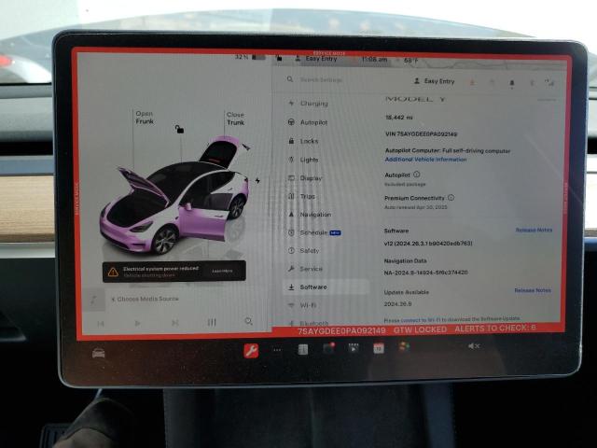
Task: Tap Close Trunk label
Action: [235, 119]
